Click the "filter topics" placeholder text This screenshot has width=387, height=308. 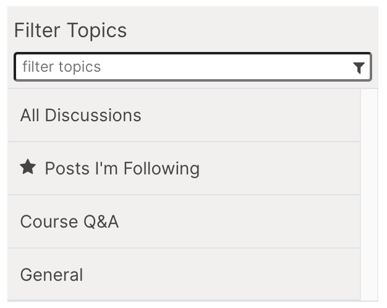tap(61, 67)
